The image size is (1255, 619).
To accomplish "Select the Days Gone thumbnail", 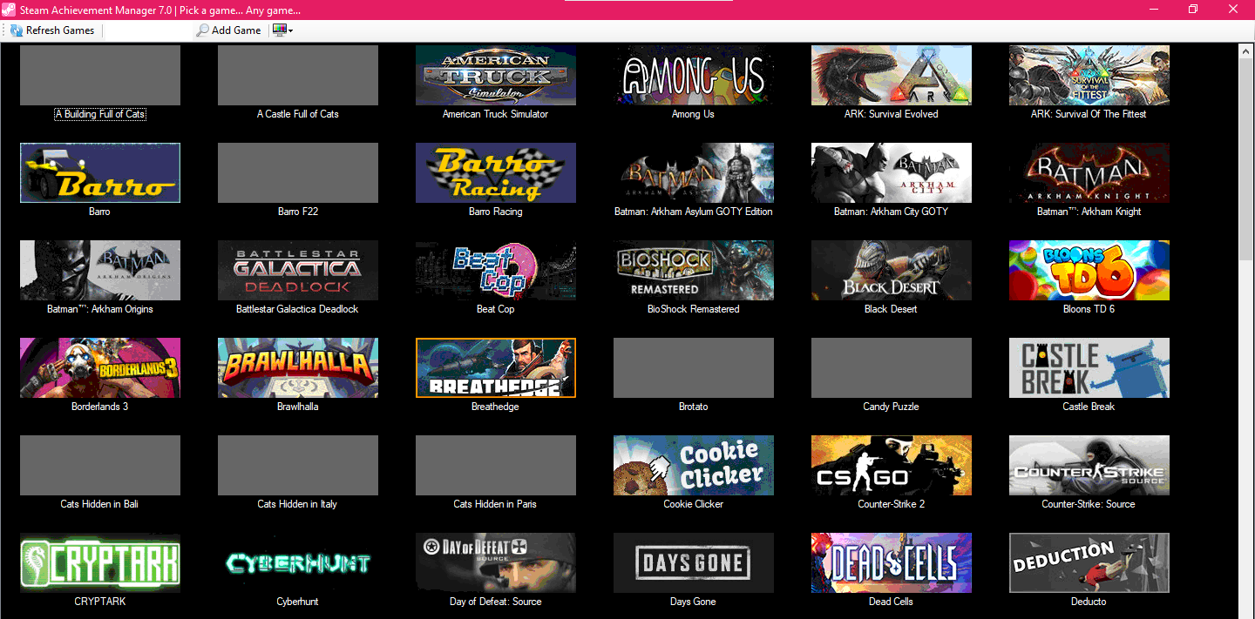I will click(x=694, y=563).
